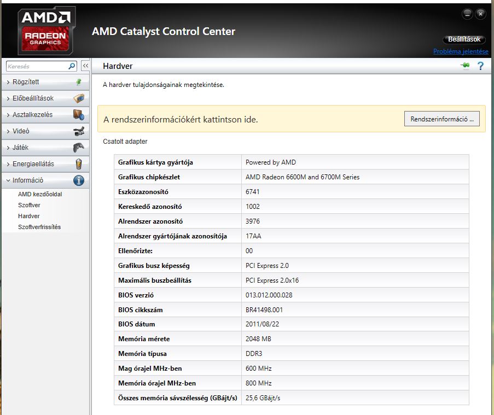This screenshot has height=415, width=494.
Task: Click the subsystem ID value 3976
Action: [x=253, y=221]
